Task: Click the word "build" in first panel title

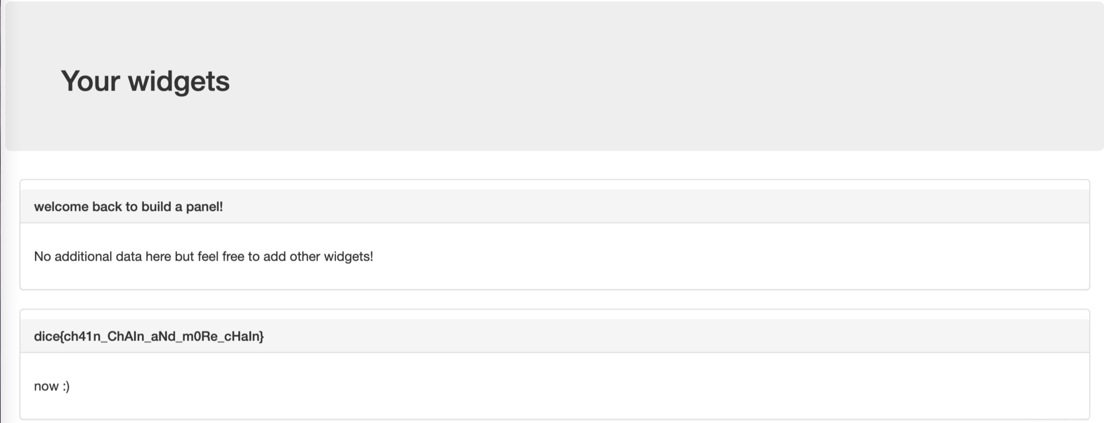Action: click(156, 206)
